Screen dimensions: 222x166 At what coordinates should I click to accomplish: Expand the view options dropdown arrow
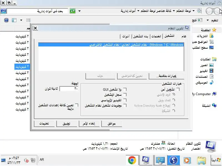tap(21, 20)
